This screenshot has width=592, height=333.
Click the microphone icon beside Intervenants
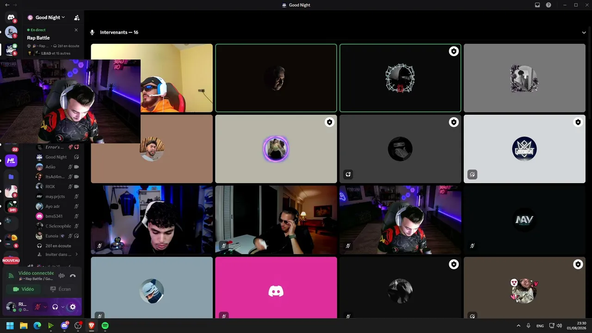click(x=92, y=32)
